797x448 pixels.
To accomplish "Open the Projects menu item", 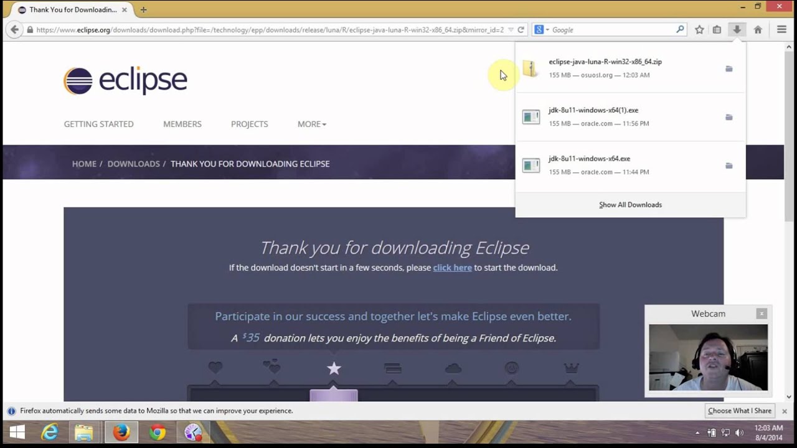I will (250, 124).
